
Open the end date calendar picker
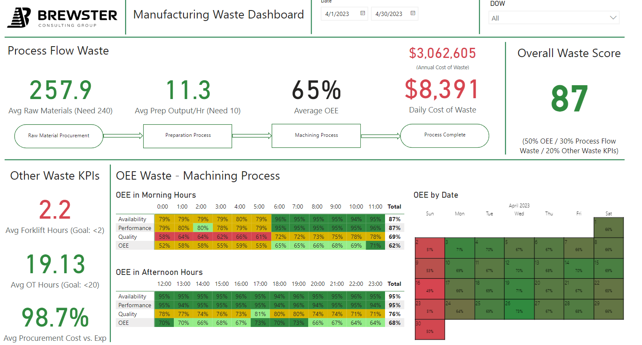coord(412,13)
